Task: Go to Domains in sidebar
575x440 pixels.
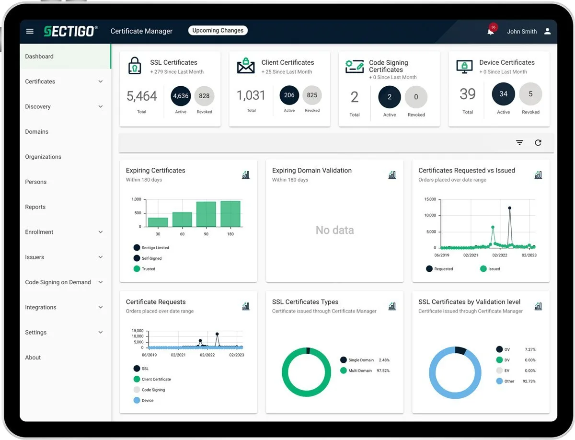Action: click(x=37, y=132)
